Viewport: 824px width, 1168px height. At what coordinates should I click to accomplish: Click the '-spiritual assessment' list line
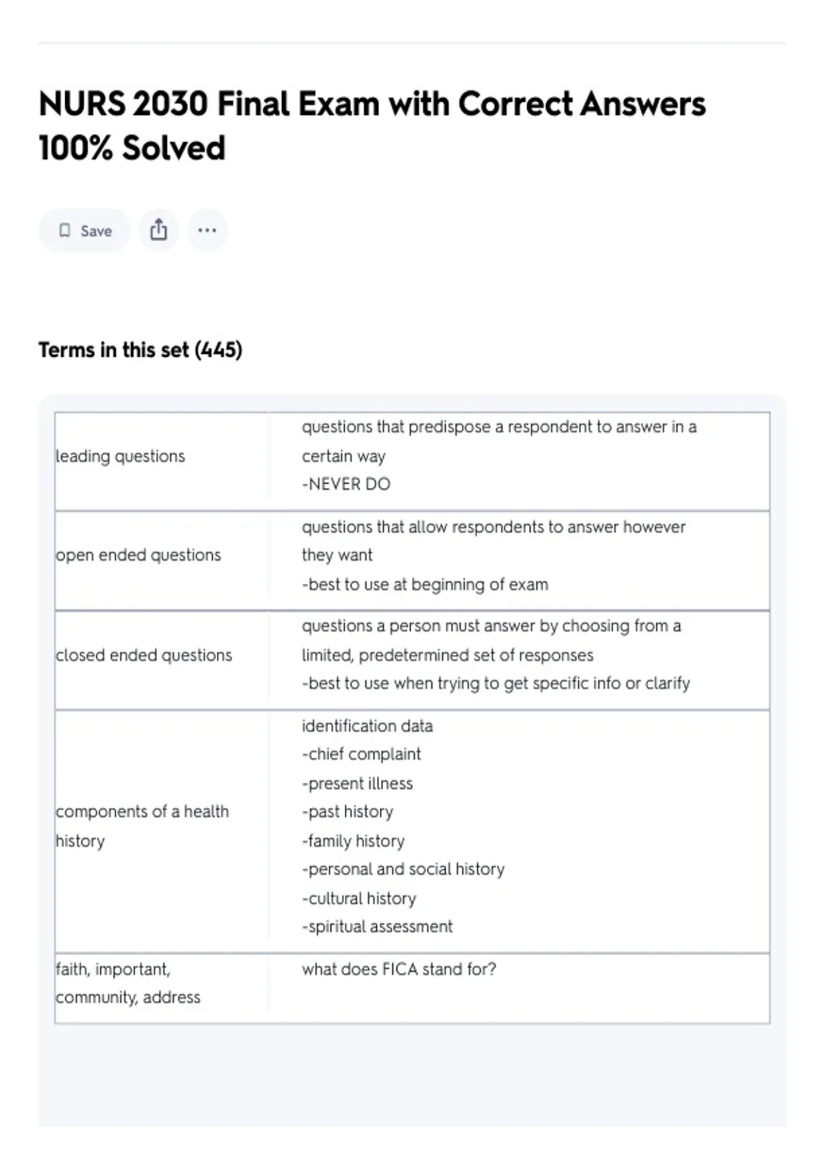[x=377, y=927]
